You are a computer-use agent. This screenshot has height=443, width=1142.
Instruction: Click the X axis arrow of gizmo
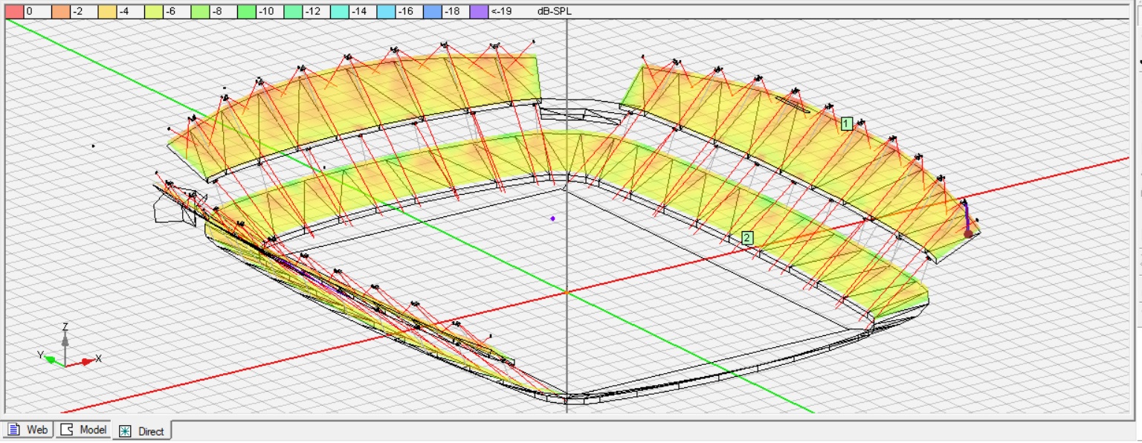[88, 360]
